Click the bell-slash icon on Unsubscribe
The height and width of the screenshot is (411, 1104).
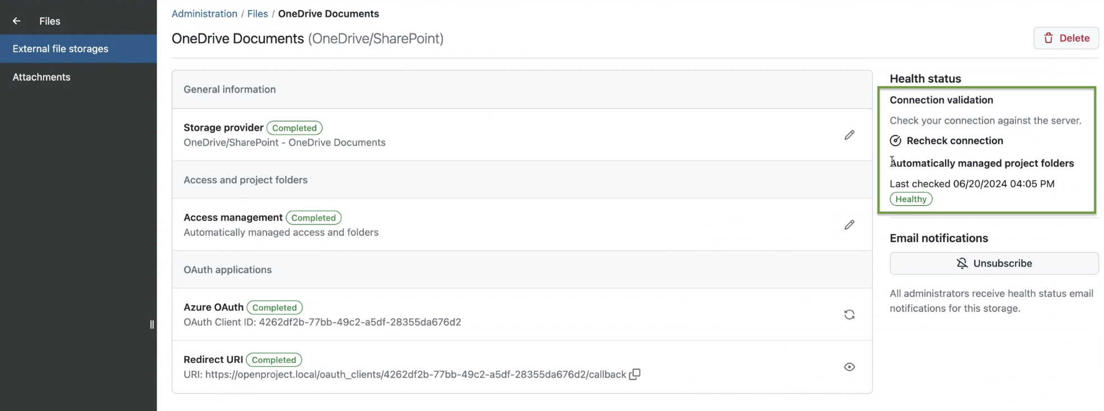point(961,263)
